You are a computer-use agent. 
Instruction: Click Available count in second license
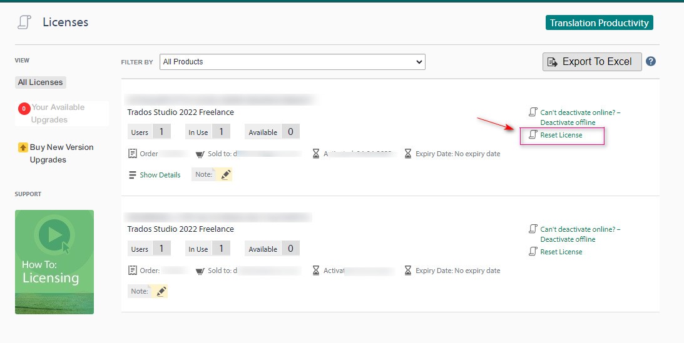pos(290,248)
